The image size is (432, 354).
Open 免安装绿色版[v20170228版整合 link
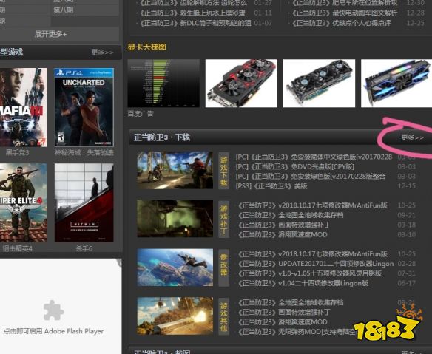tap(311, 177)
